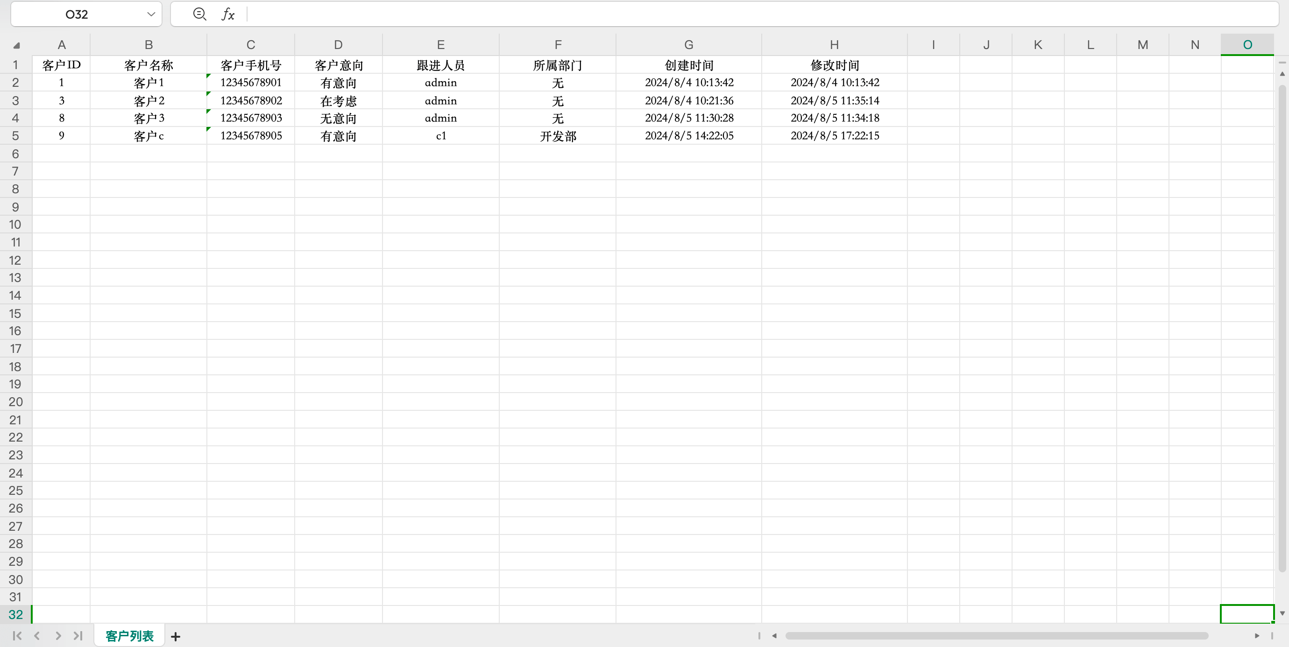Click the vertical scrollbar thumb
The width and height of the screenshot is (1289, 647).
coord(1282,329)
